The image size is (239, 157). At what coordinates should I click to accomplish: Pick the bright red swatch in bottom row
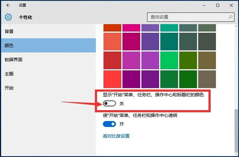112,79
